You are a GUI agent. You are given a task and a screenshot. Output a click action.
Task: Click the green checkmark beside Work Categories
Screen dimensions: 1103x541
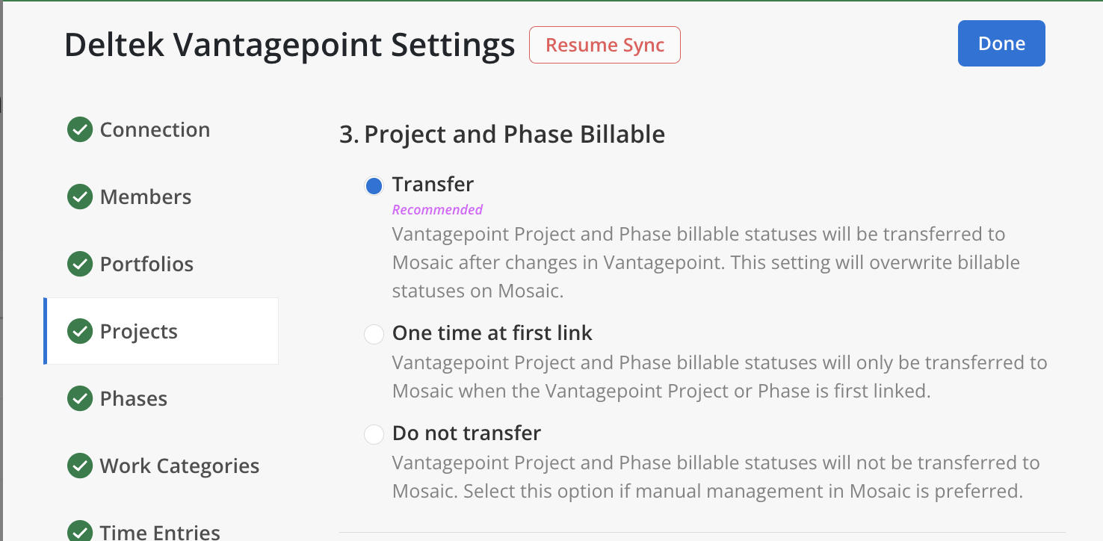click(80, 466)
